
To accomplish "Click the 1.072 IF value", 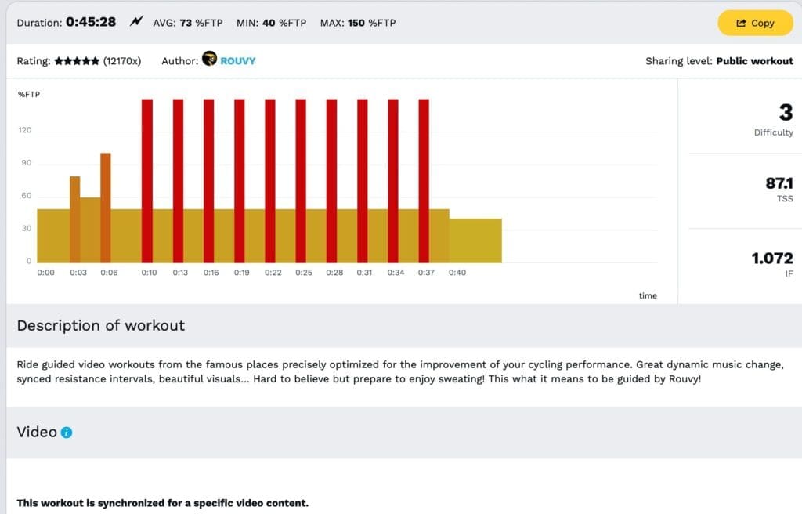I will point(771,258).
